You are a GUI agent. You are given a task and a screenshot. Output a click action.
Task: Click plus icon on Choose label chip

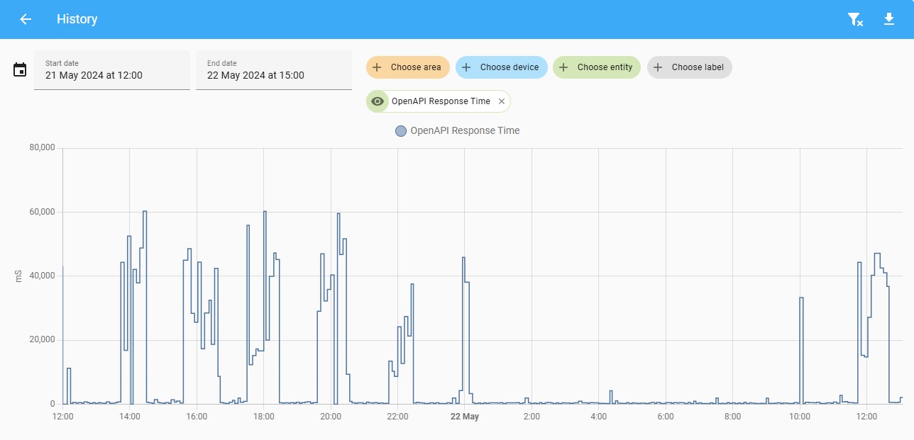658,67
